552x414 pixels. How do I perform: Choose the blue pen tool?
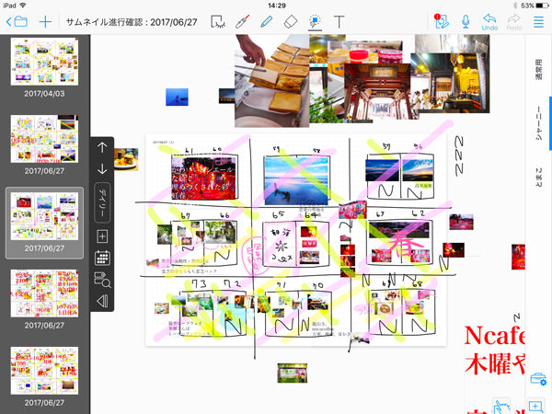(x=266, y=22)
